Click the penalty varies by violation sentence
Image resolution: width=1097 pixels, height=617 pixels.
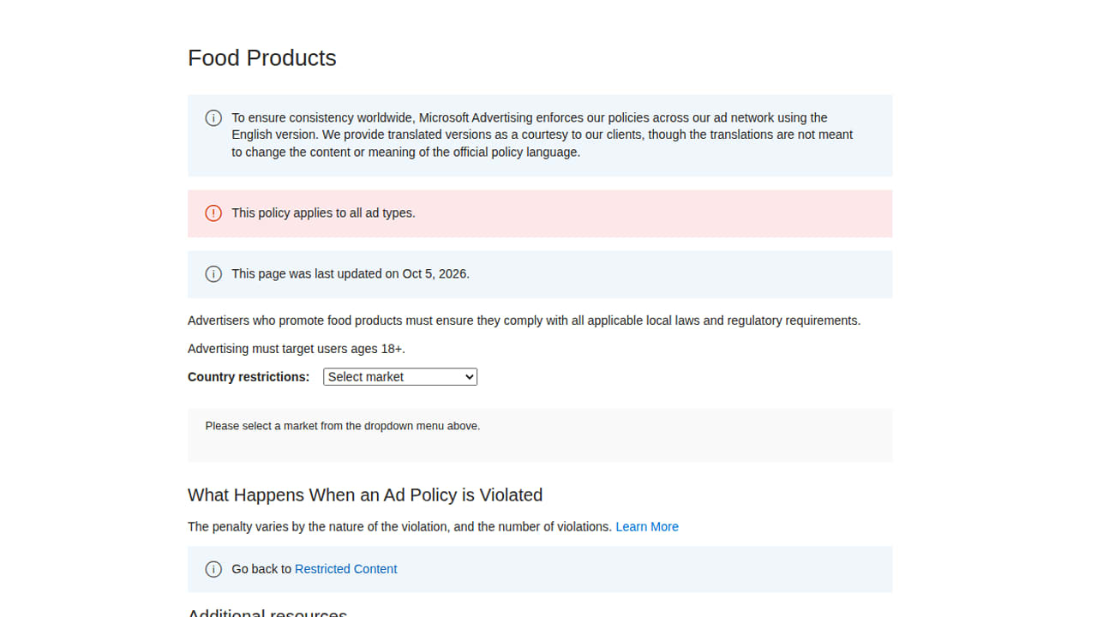click(x=400, y=526)
